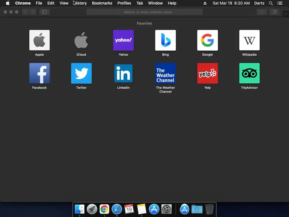Show tab overview button
Screen dimensions: 289x217
pos(274,12)
